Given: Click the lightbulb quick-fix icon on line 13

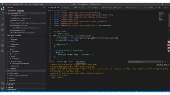Looking at the screenshot, I should 55,36.
